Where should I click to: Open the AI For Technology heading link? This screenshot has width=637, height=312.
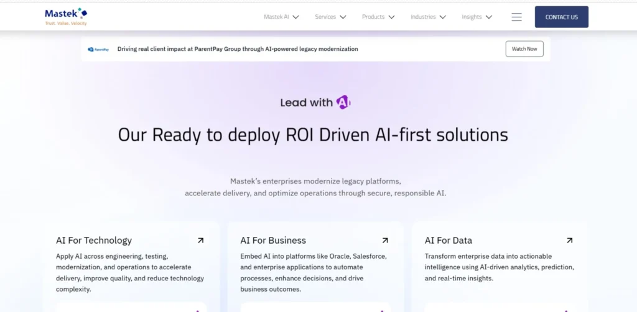click(94, 241)
